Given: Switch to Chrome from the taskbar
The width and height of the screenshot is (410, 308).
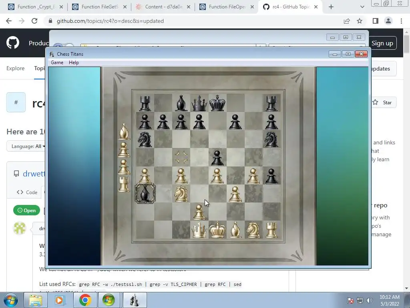Looking at the screenshot, I should (84, 300).
